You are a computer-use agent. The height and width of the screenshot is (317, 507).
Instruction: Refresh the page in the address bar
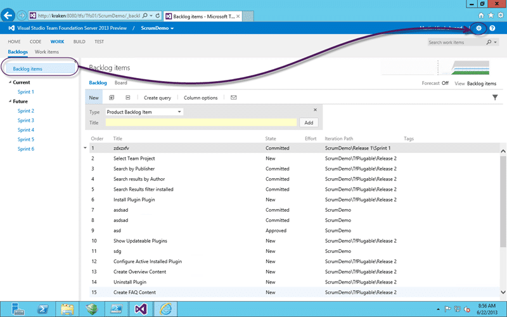click(x=158, y=15)
